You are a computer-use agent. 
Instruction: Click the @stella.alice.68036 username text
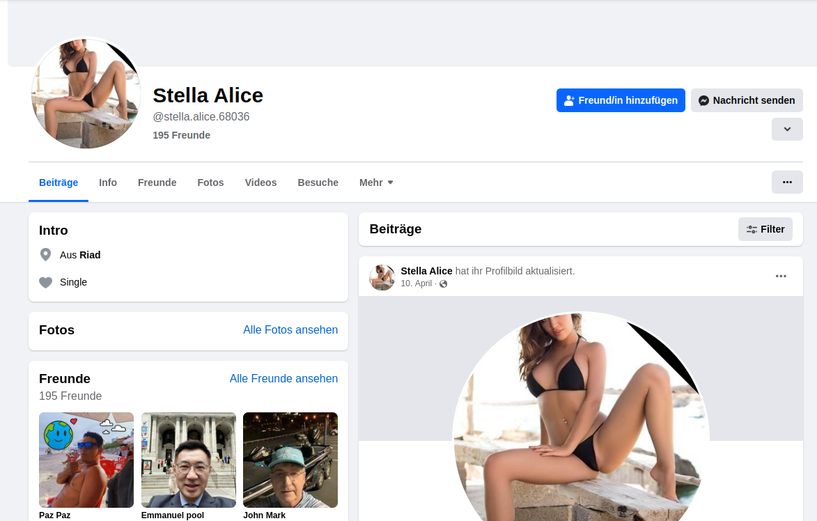point(201,117)
